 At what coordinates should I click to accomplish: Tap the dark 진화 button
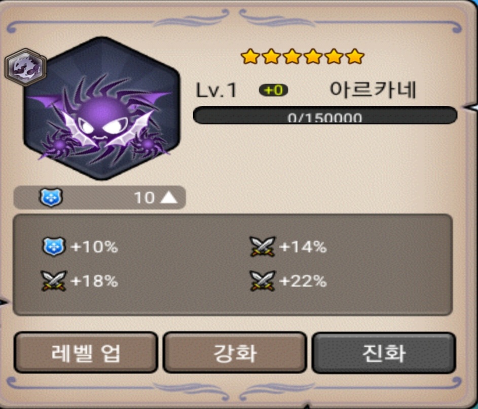click(x=384, y=353)
